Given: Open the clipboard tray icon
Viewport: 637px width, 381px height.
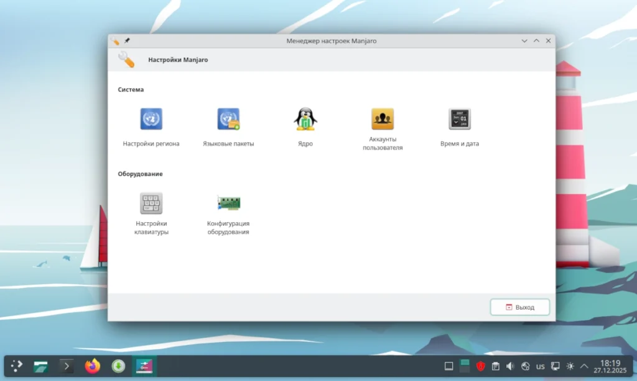Looking at the screenshot, I should [x=496, y=366].
